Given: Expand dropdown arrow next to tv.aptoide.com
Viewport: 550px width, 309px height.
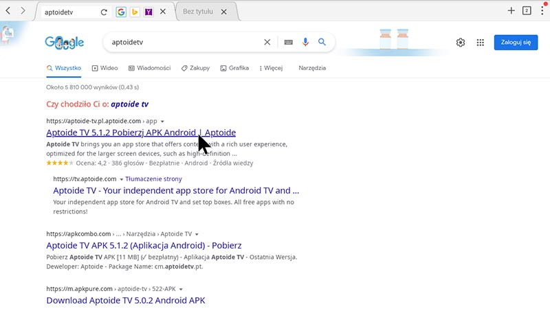Looking at the screenshot, I should (122, 179).
